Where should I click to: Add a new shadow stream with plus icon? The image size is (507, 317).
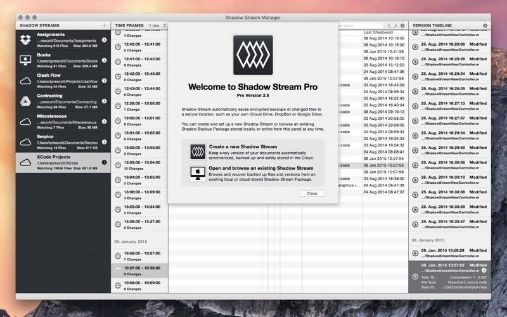click(x=104, y=25)
